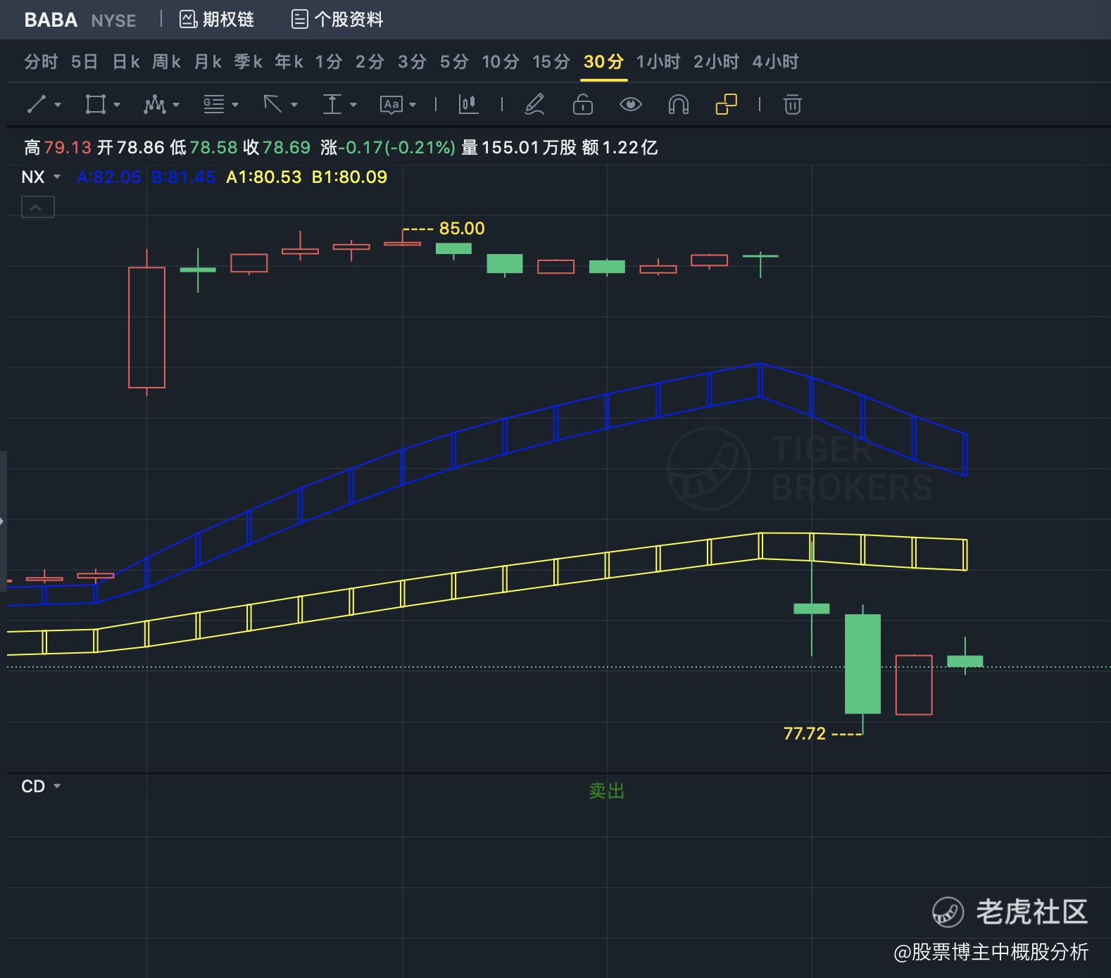
Task: Click the B1:80.09 indicator value
Action: pyautogui.click(x=349, y=177)
